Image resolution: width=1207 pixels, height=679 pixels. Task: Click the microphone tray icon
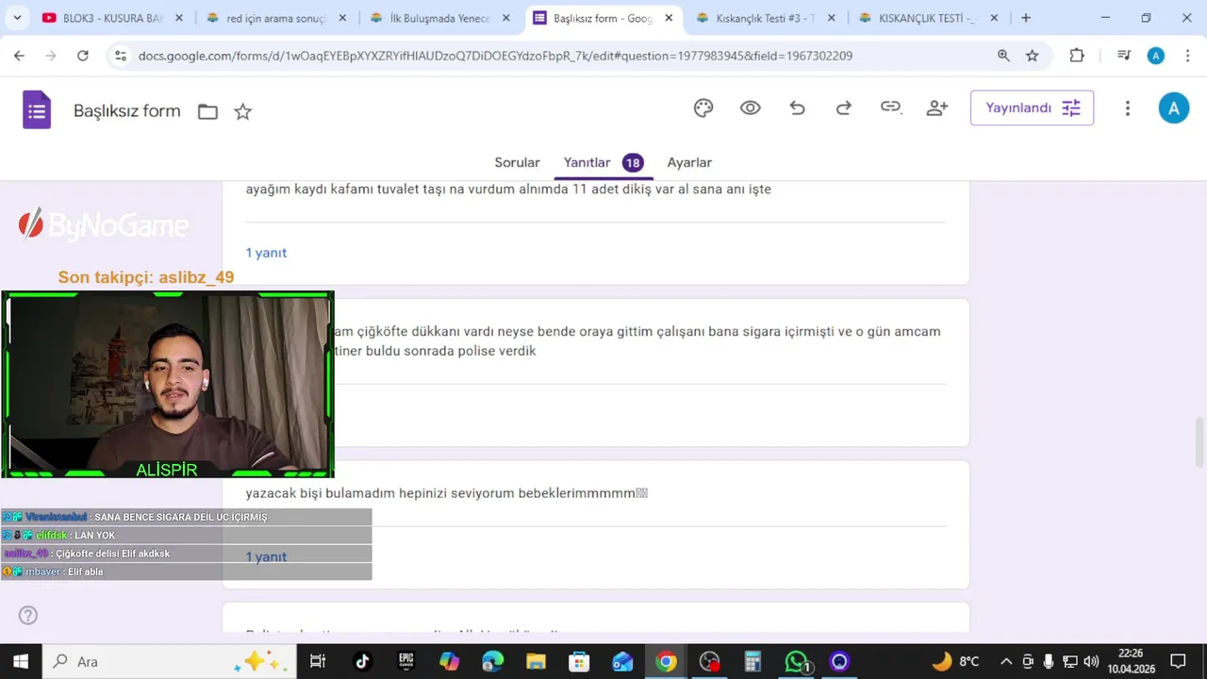tap(1049, 661)
